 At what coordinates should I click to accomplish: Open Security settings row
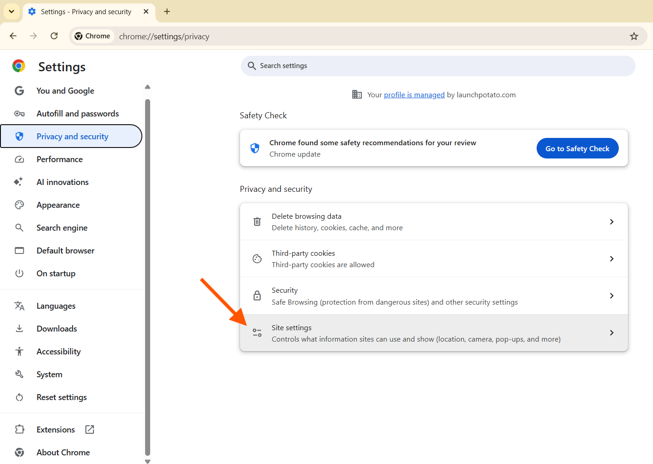pyautogui.click(x=434, y=296)
